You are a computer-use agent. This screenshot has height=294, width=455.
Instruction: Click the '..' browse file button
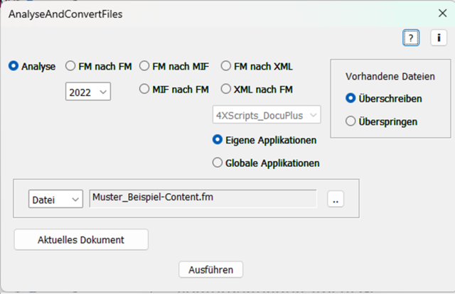click(x=335, y=200)
